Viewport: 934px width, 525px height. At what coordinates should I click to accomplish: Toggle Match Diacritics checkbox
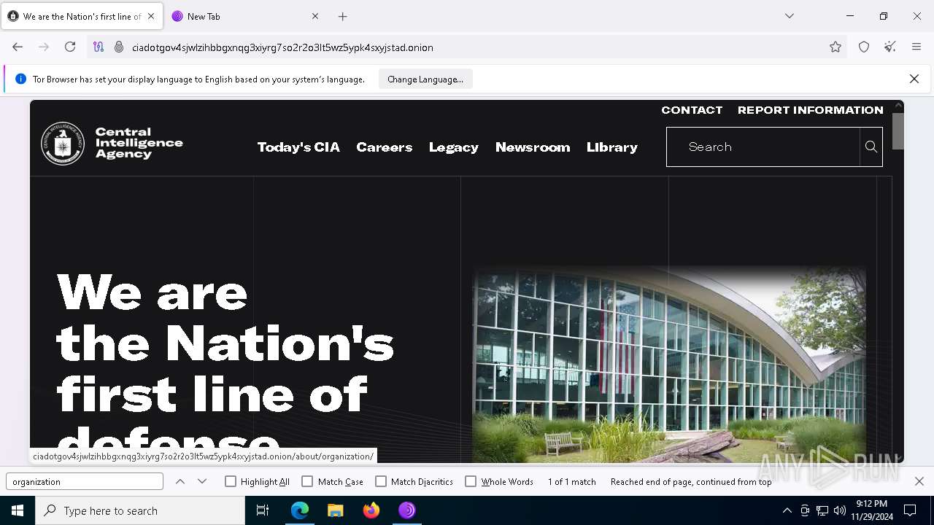(x=381, y=481)
